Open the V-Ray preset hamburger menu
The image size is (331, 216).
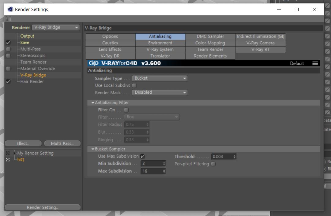(x=315, y=63)
